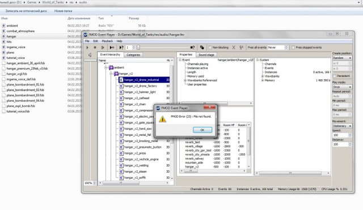The image size is (363, 210).
Task: Click the single X icon after Non-blocking
Action: (x=234, y=48)
